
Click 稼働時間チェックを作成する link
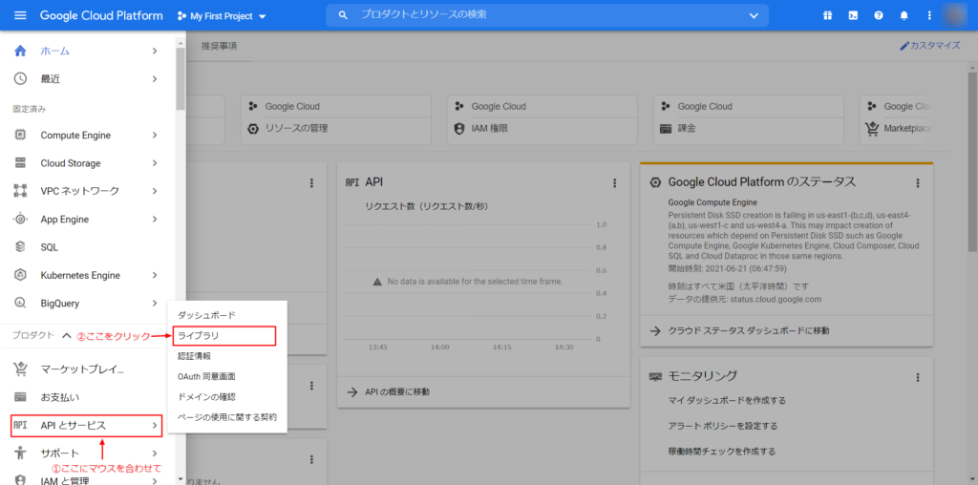point(722,452)
